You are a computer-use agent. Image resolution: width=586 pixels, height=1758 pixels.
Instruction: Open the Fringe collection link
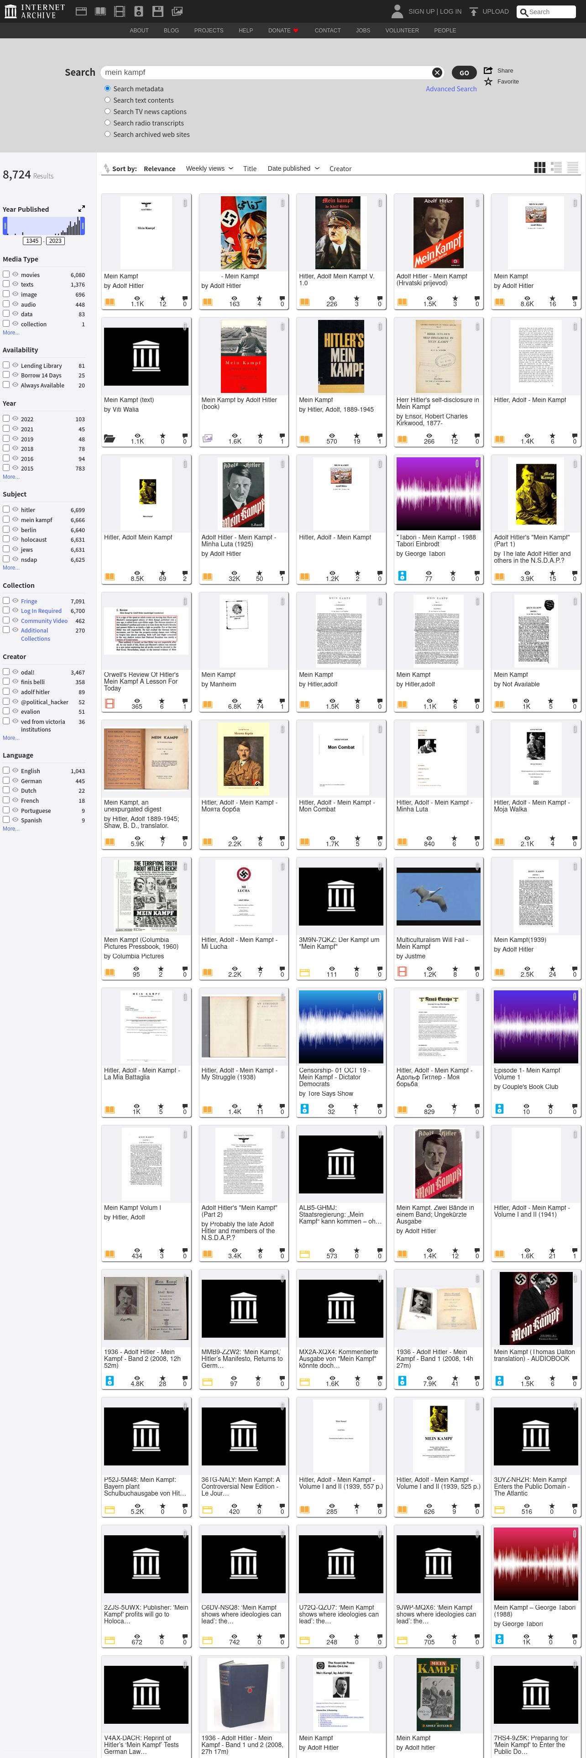(x=29, y=601)
